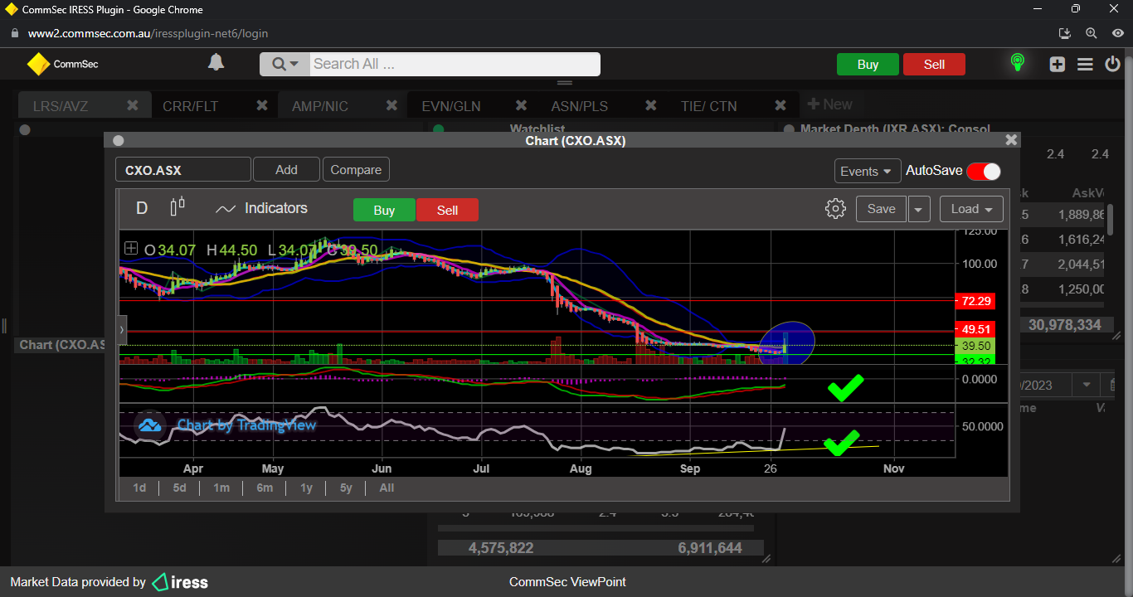
Task: Click the browser view site information lock
Action: pos(13,33)
